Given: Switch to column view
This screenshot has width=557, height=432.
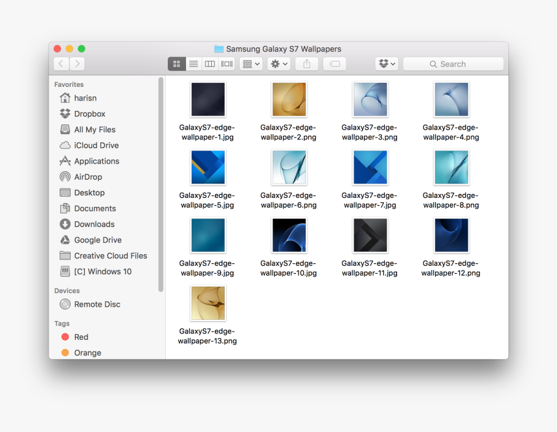Looking at the screenshot, I should tap(210, 64).
